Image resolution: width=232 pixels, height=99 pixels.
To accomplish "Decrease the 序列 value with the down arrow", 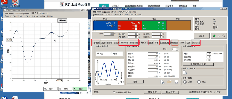I will 177,50.
